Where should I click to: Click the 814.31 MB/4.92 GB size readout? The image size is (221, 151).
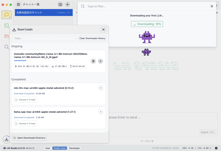pos(32,66)
